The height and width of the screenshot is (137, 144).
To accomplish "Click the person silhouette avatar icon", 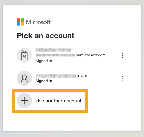I will (24, 78).
